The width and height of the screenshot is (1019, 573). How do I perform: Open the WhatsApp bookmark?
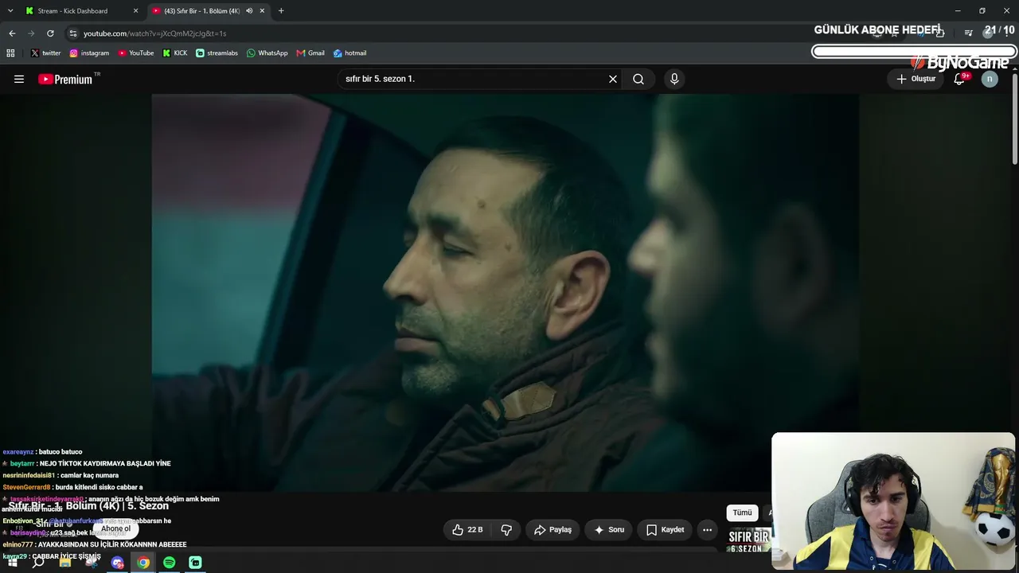(267, 53)
